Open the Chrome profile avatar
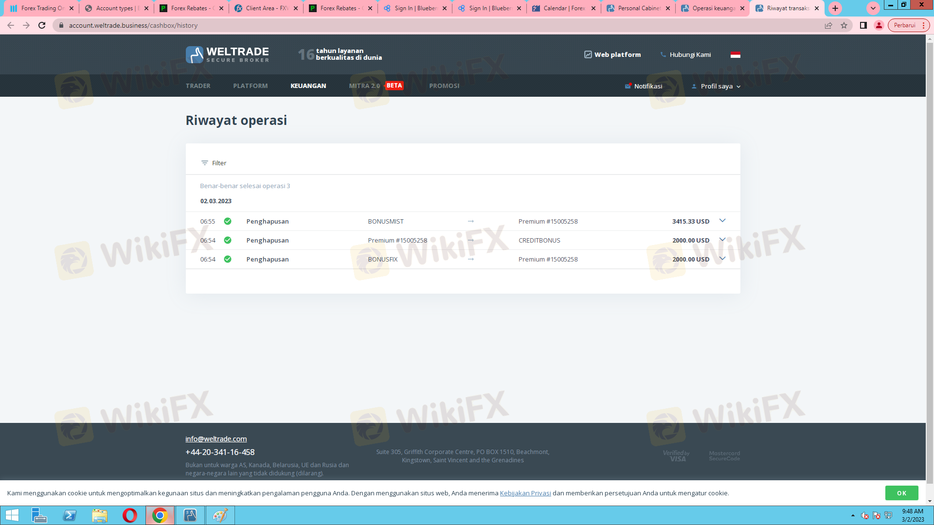The height and width of the screenshot is (525, 934). click(x=879, y=25)
